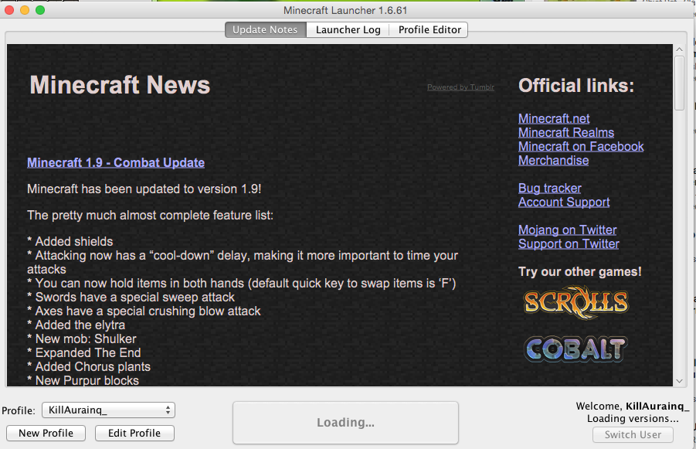The height and width of the screenshot is (449, 696).
Task: Click the '* New mob: Shulker' line
Action: point(82,338)
